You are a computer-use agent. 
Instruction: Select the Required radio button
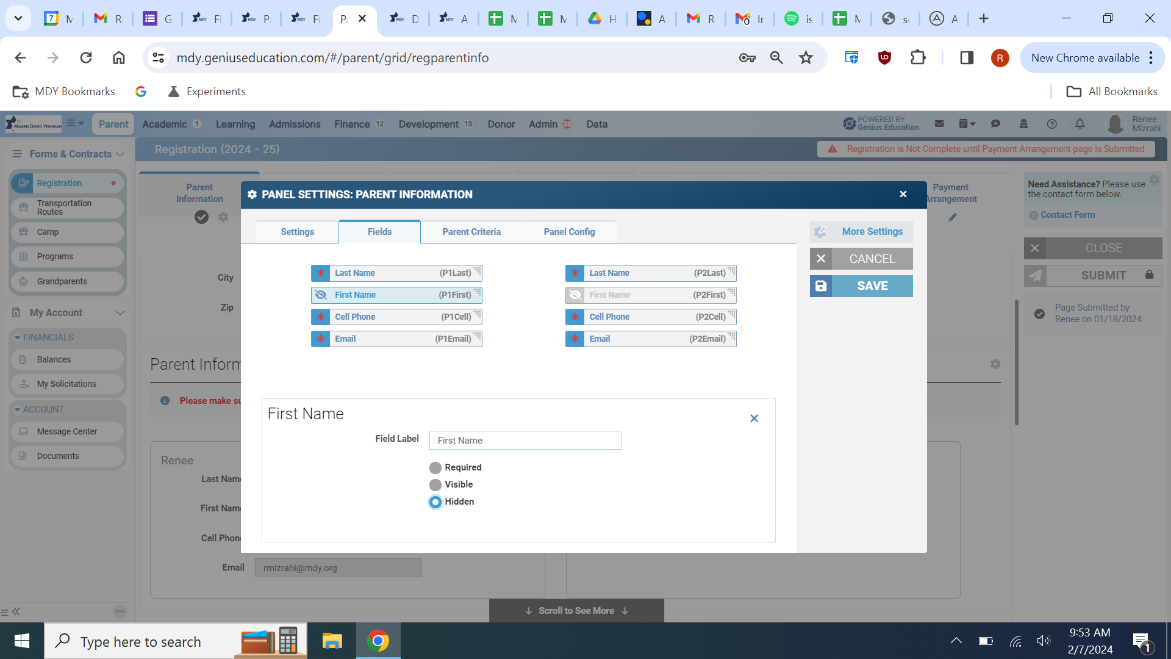[x=435, y=468]
